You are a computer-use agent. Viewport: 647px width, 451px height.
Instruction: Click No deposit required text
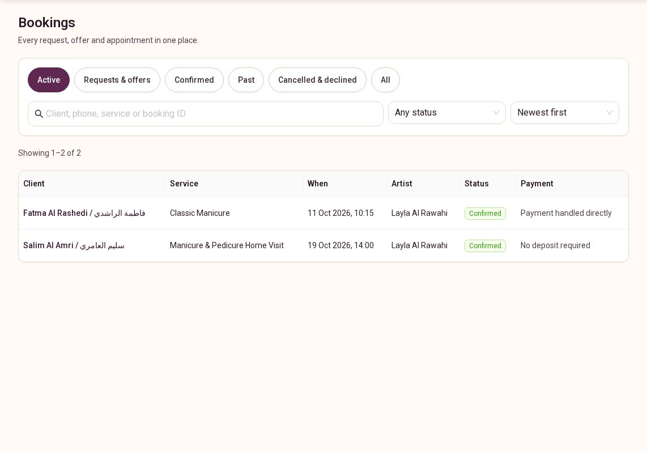pos(555,245)
